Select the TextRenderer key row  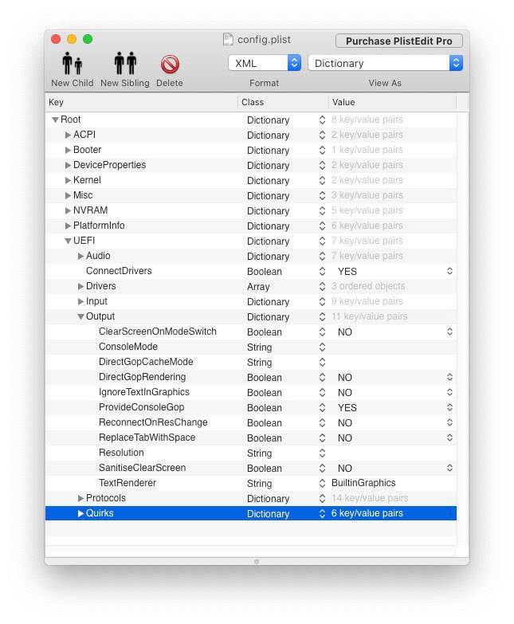click(x=251, y=483)
